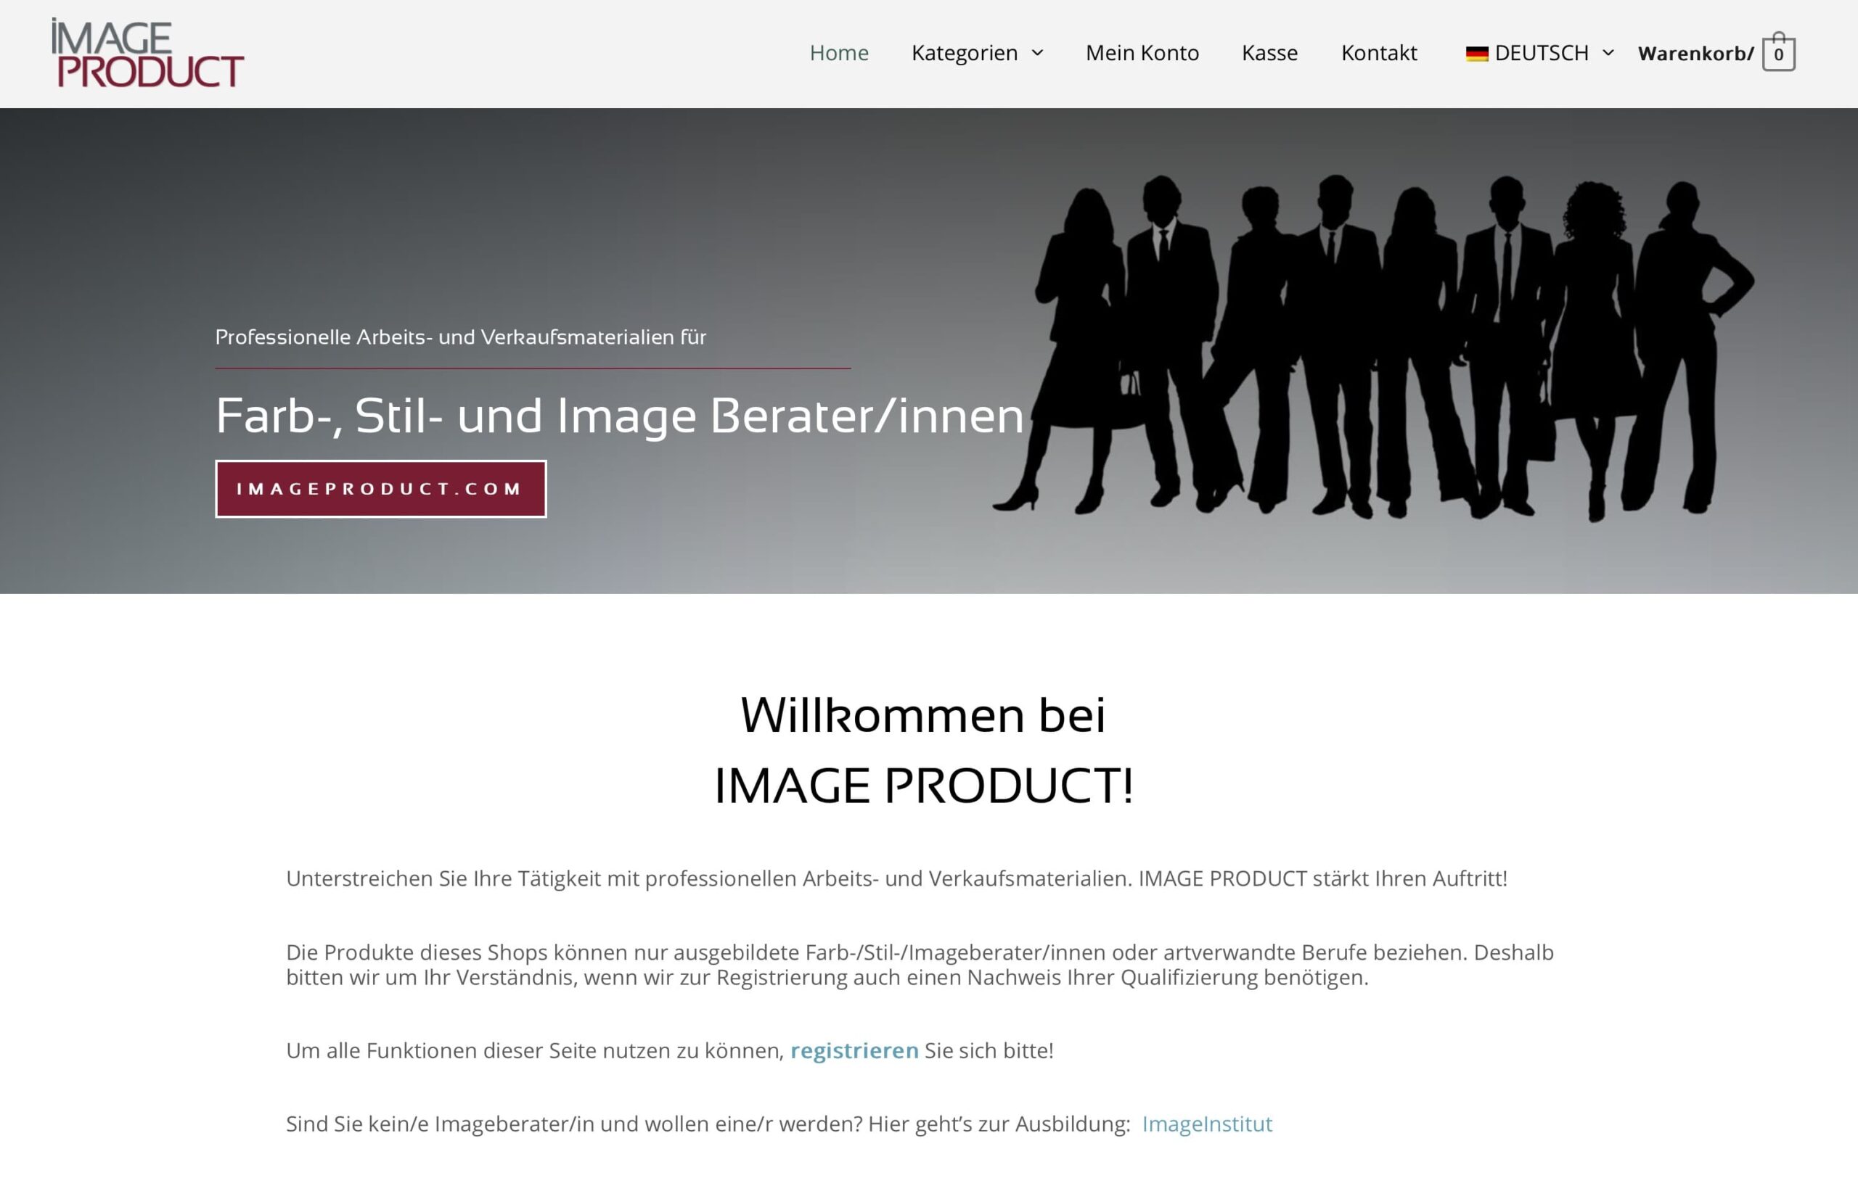Open the ImageInstitut link
The image size is (1858, 1178).
(x=1207, y=1124)
